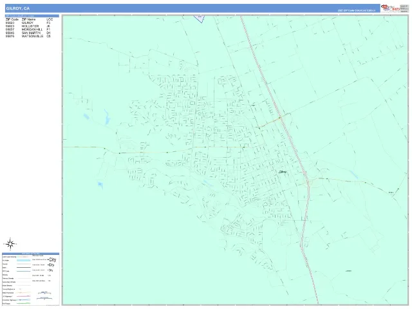Click the WATSONVILLE row in ZIP table

29,37
